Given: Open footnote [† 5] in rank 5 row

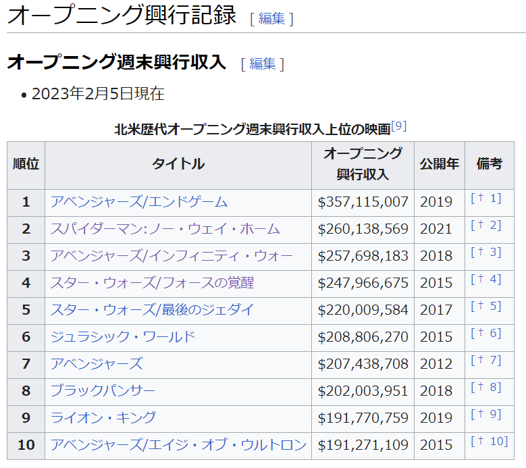Looking at the screenshot, I should click(486, 307).
